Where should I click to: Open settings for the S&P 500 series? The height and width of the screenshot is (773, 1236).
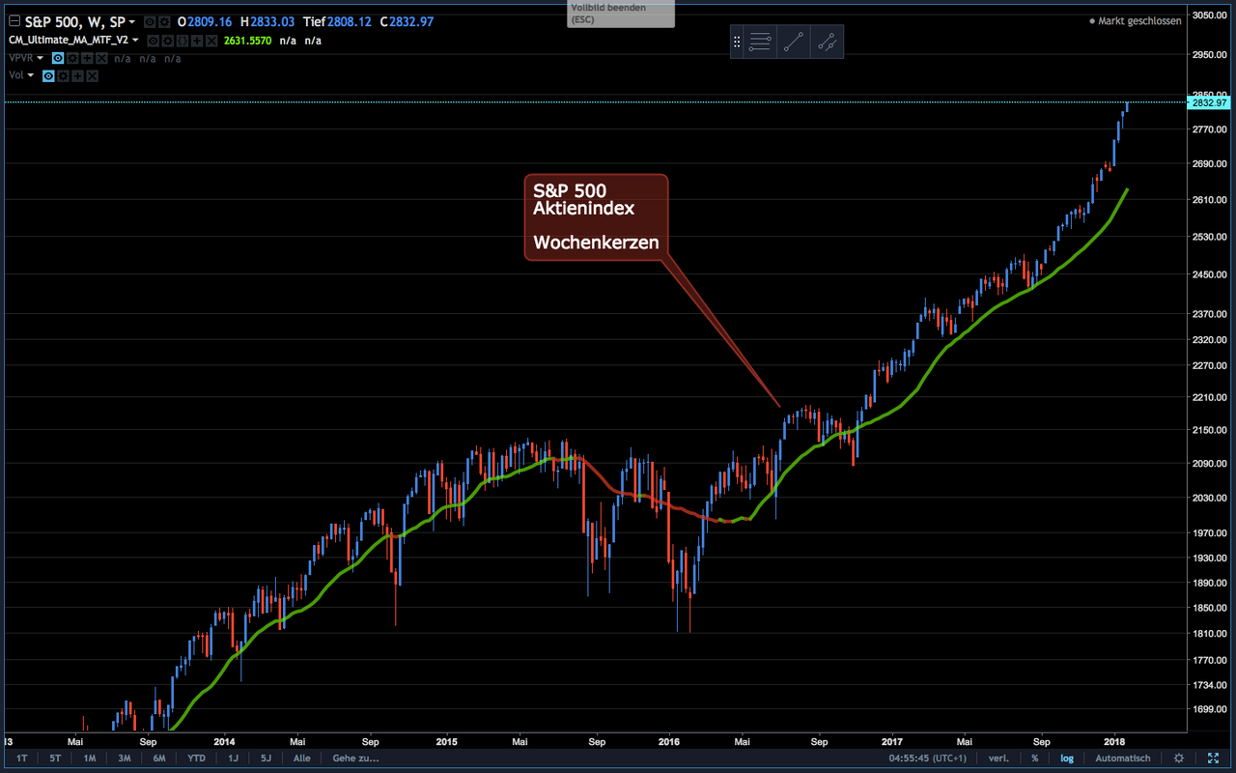pos(164,21)
